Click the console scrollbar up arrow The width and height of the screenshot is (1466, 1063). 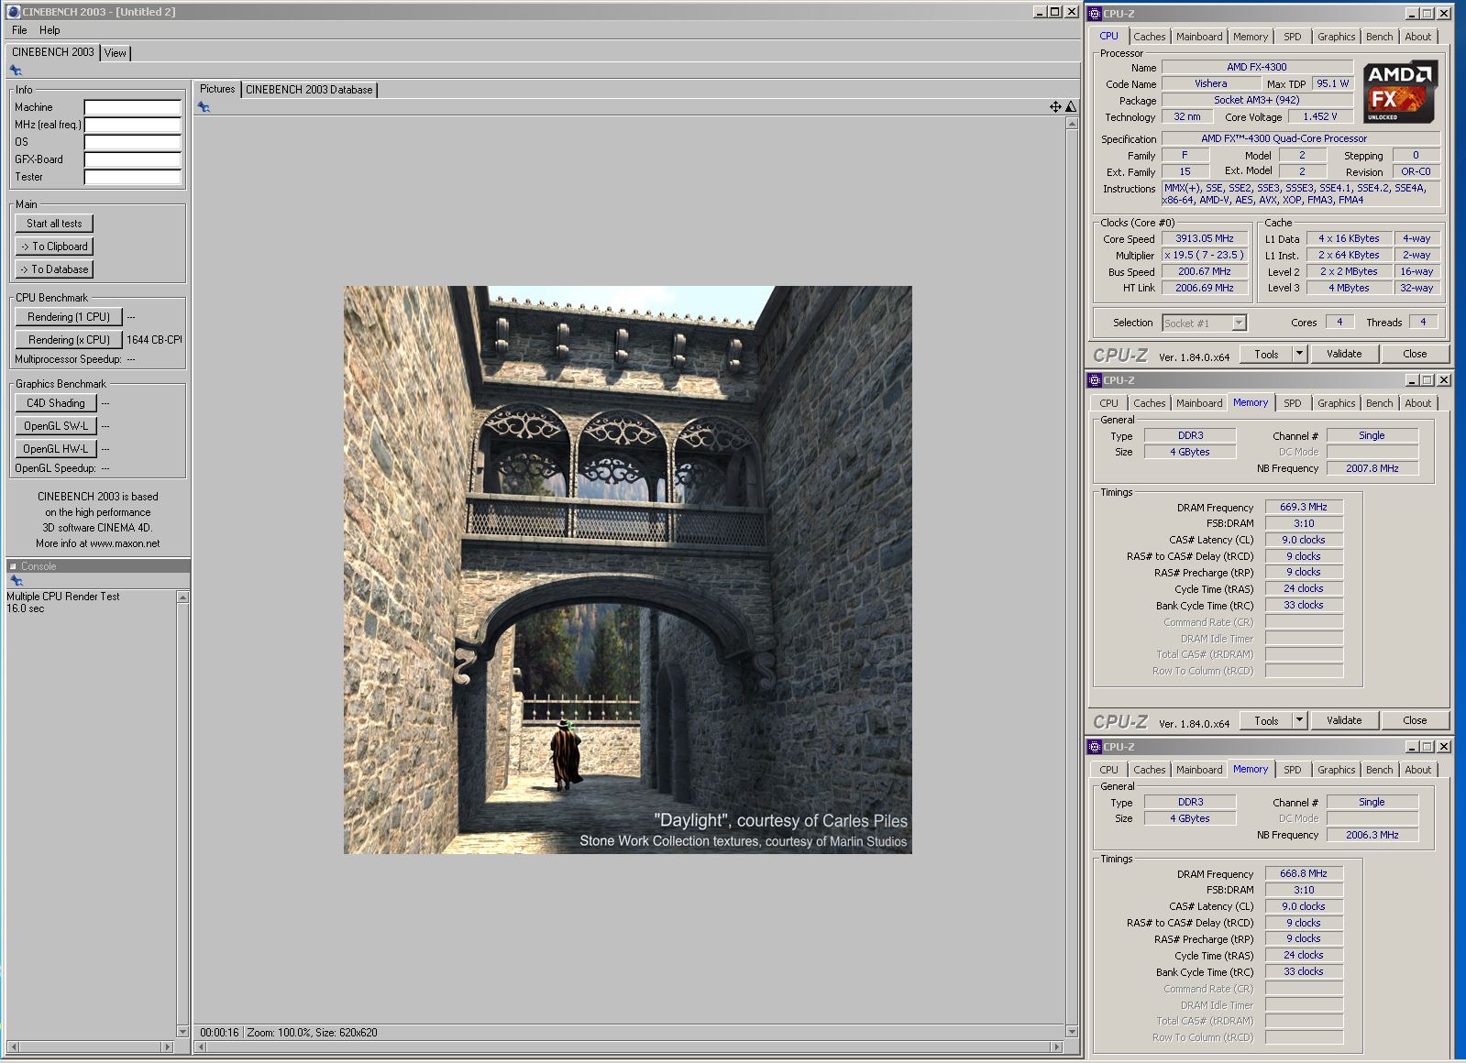tap(182, 597)
